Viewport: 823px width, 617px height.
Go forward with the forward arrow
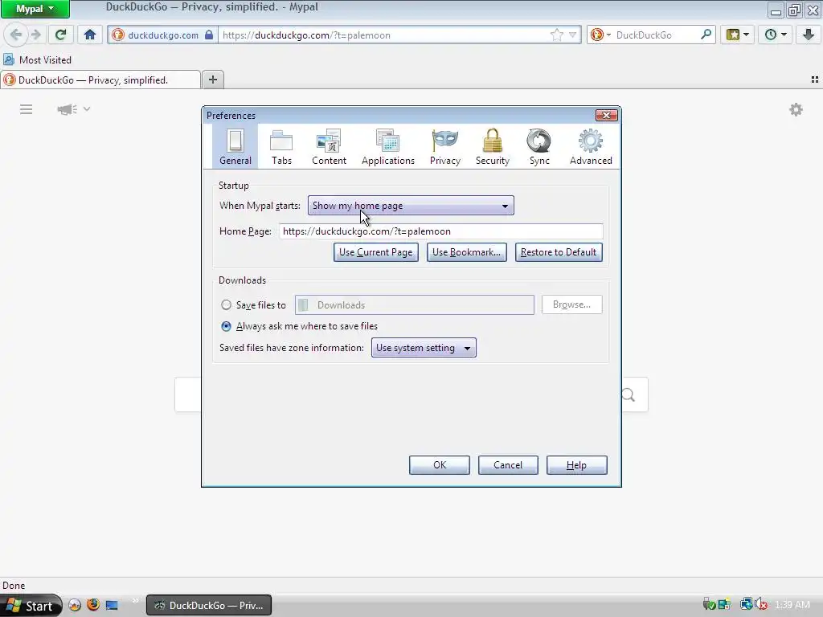[x=35, y=35]
